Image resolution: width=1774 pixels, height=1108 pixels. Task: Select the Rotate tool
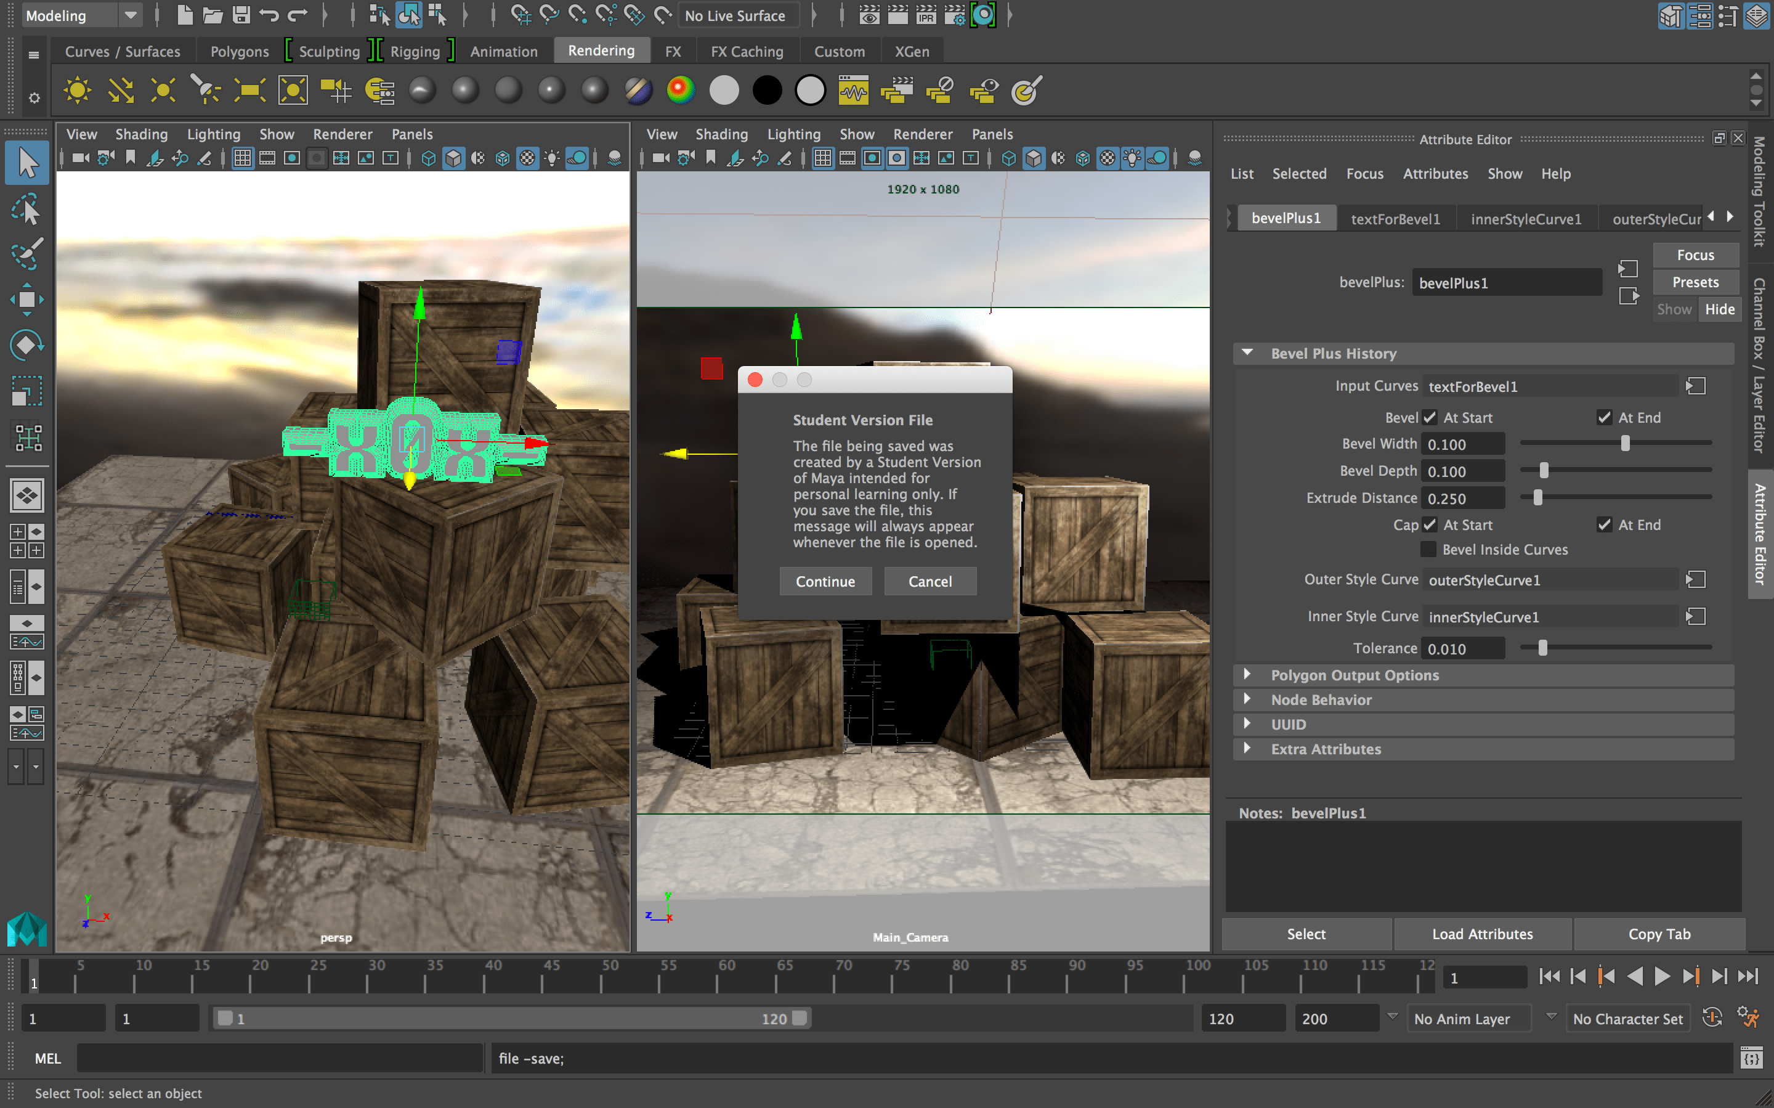(26, 344)
